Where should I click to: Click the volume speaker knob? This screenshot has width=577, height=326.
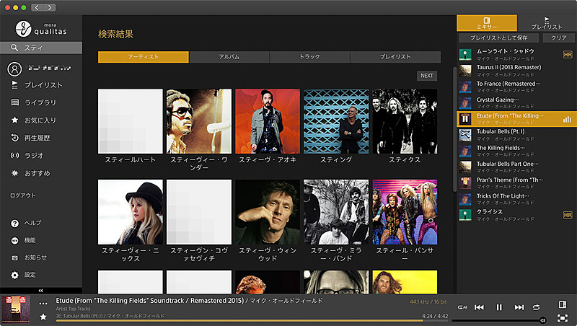coord(543,320)
